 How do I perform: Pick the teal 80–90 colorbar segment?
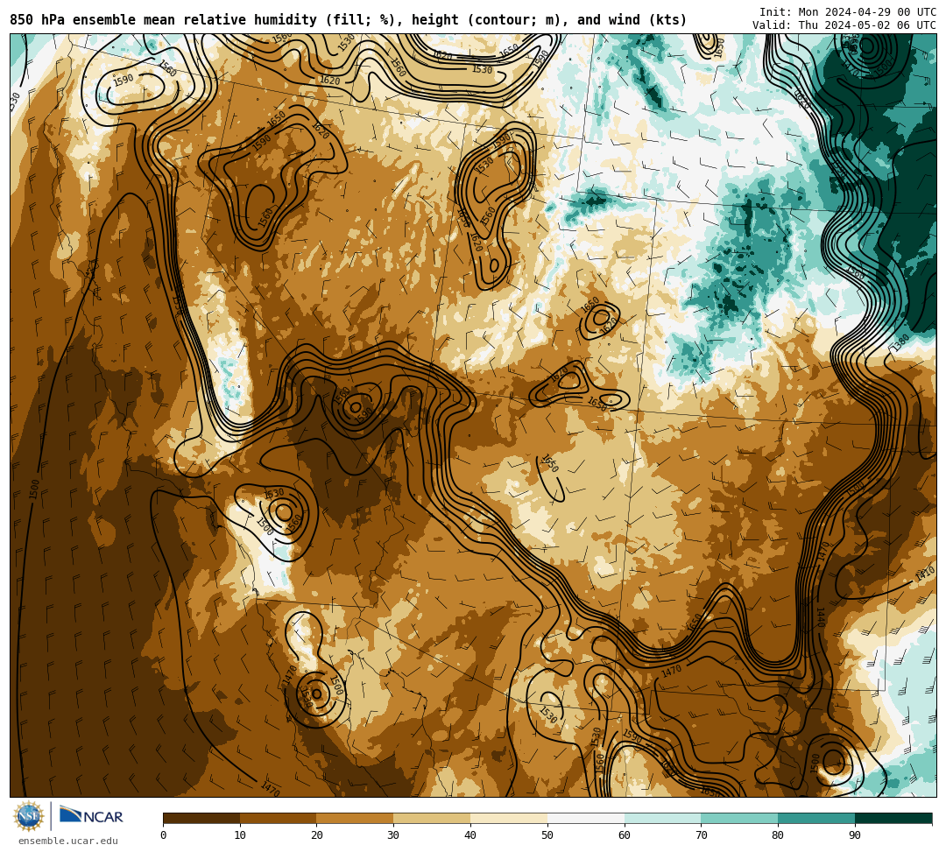pyautogui.click(x=817, y=818)
